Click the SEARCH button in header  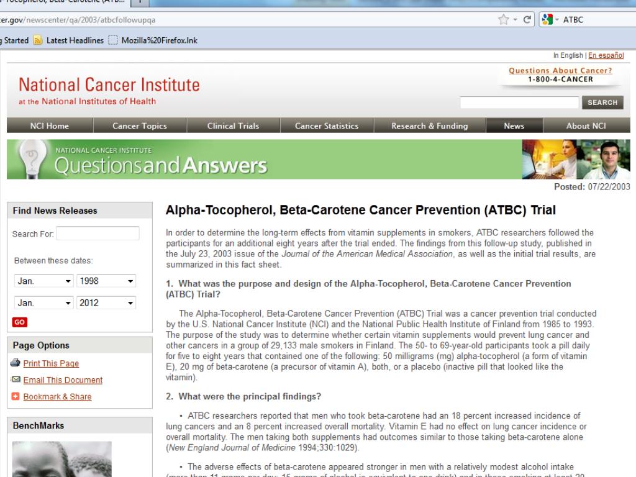(602, 102)
